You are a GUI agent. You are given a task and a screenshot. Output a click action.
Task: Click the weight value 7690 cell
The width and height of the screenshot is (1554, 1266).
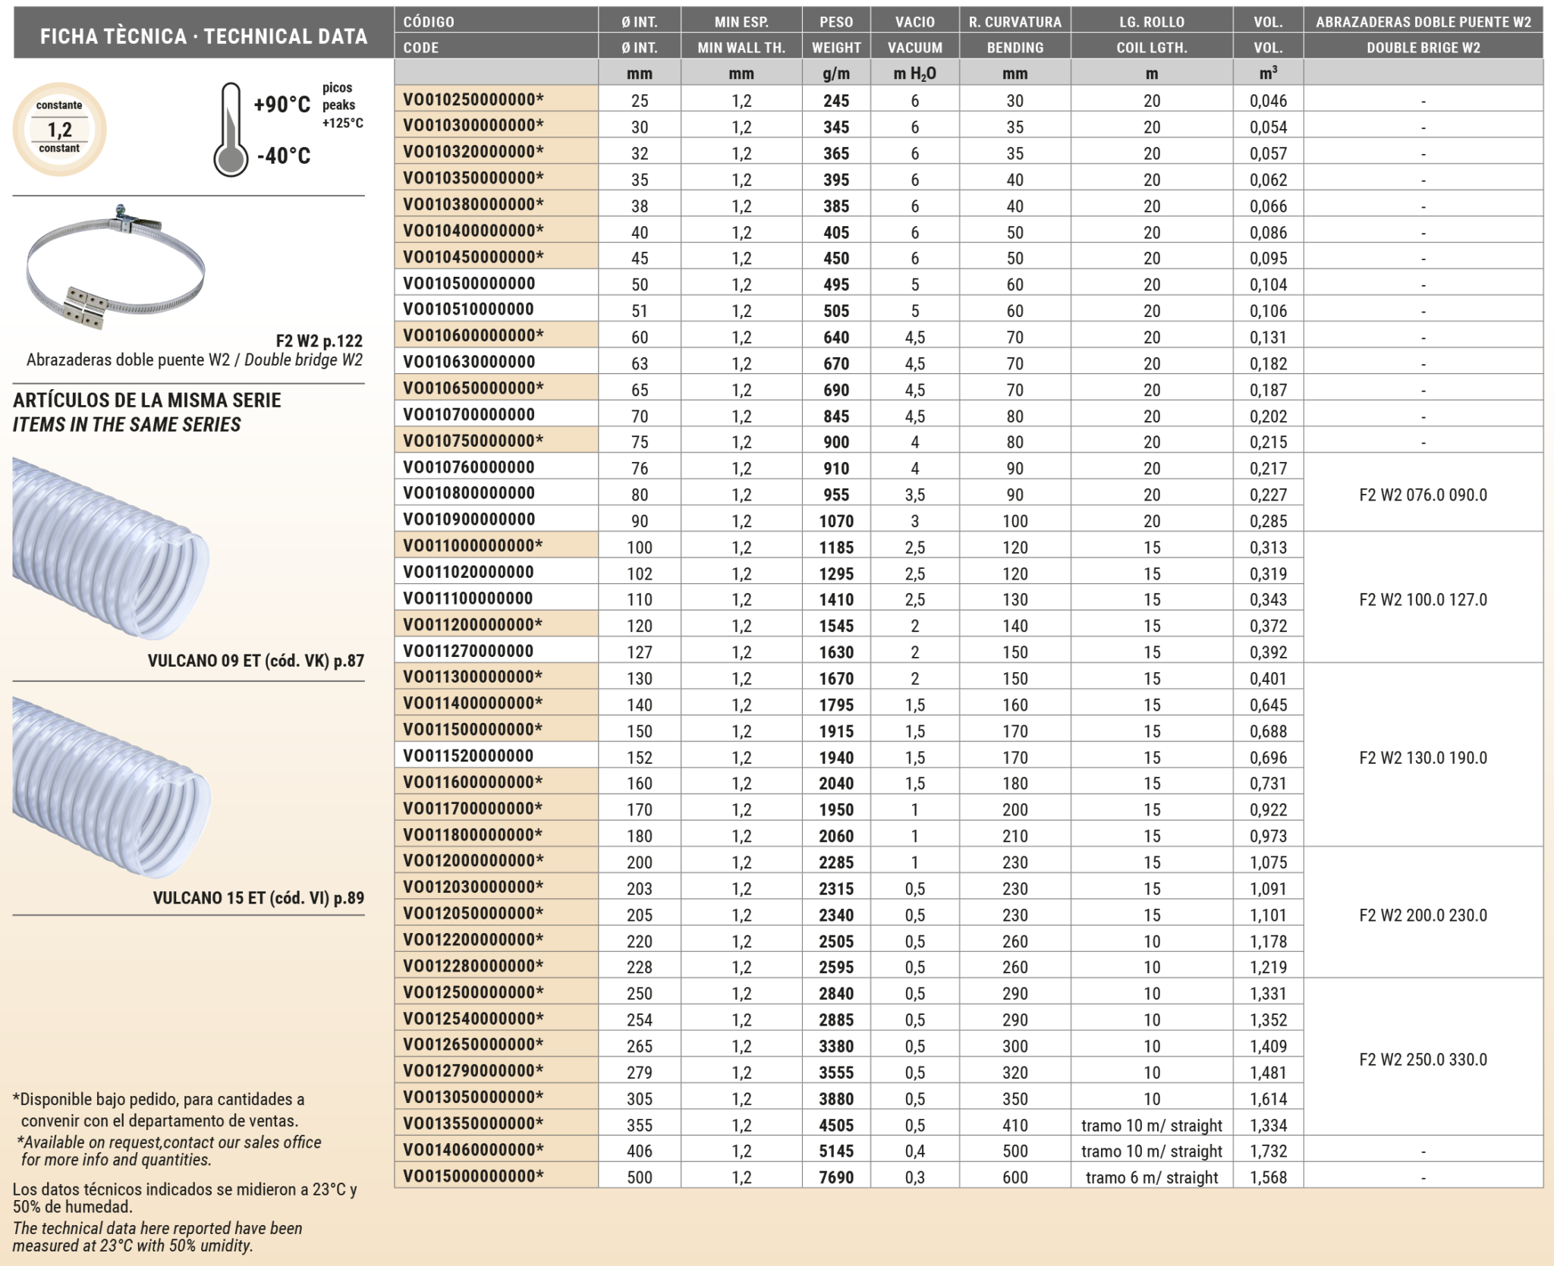click(835, 1177)
